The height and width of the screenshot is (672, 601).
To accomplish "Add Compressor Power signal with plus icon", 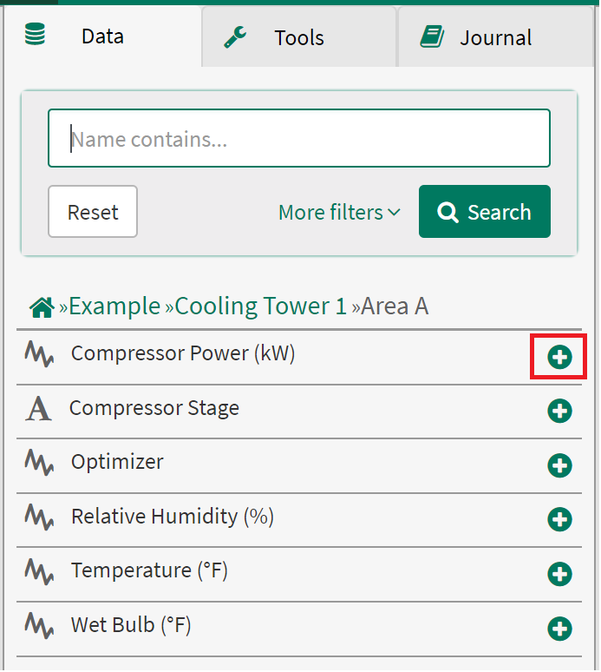I will pos(559,357).
